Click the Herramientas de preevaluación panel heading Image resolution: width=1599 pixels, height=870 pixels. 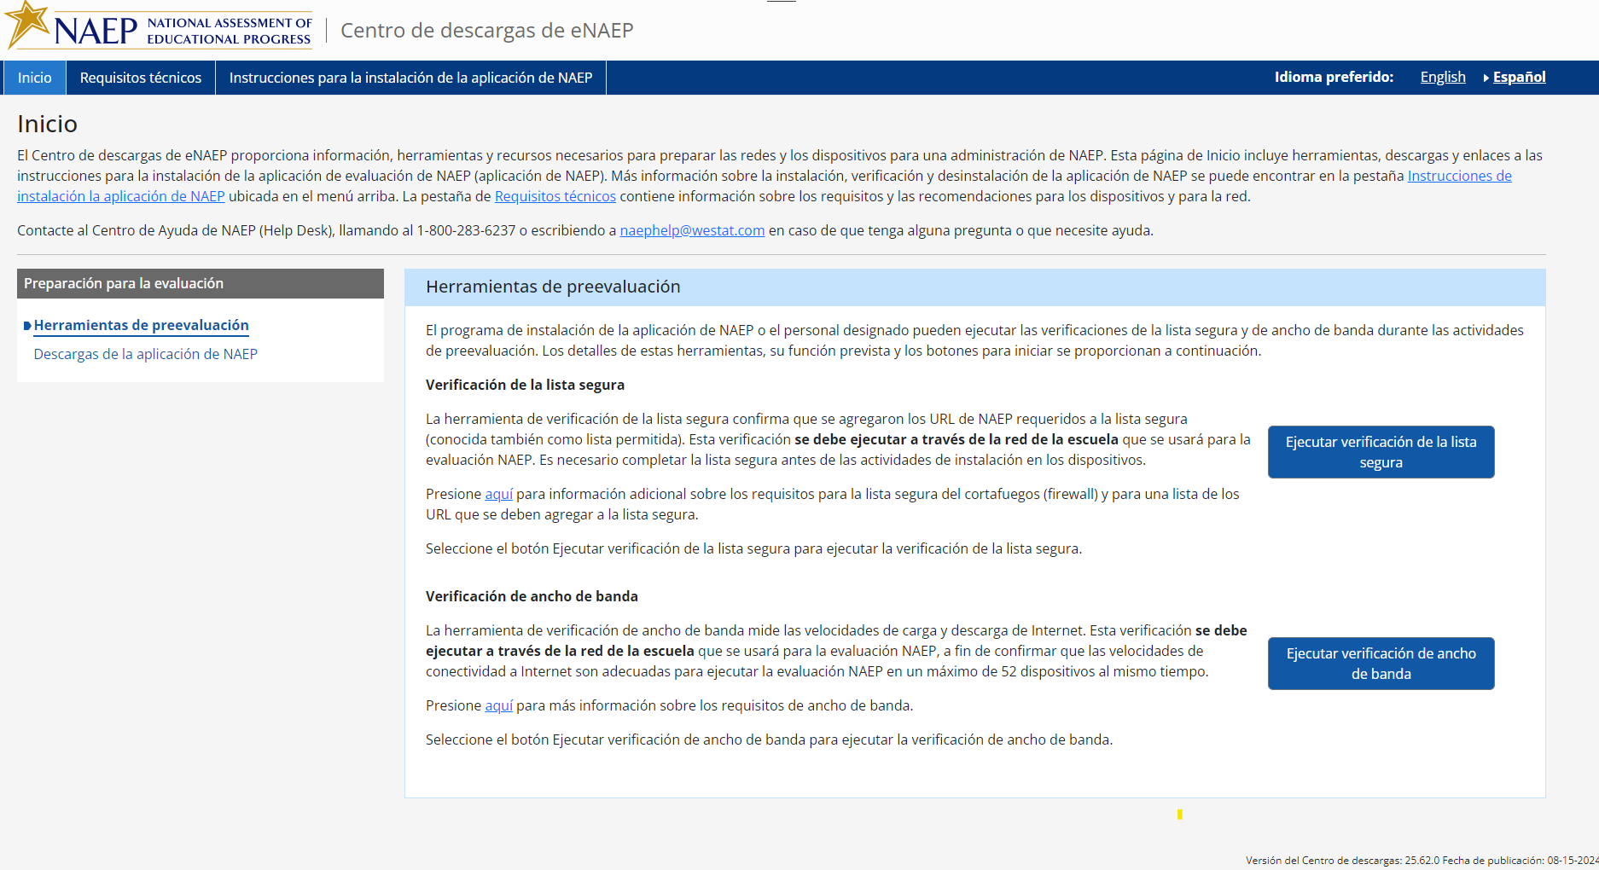point(553,287)
